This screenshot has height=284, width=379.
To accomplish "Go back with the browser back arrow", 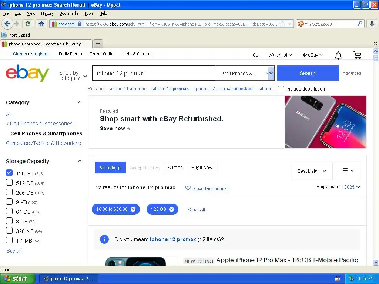I will (7, 24).
